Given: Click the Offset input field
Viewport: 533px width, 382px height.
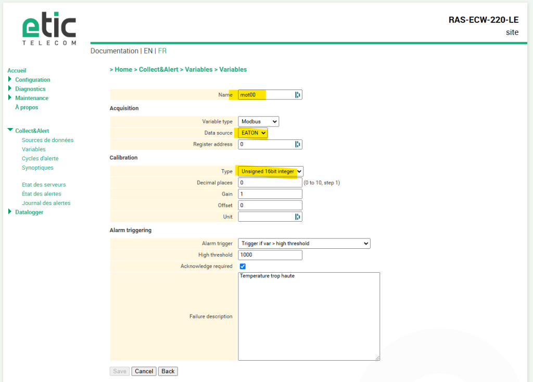Looking at the screenshot, I should (x=270, y=205).
